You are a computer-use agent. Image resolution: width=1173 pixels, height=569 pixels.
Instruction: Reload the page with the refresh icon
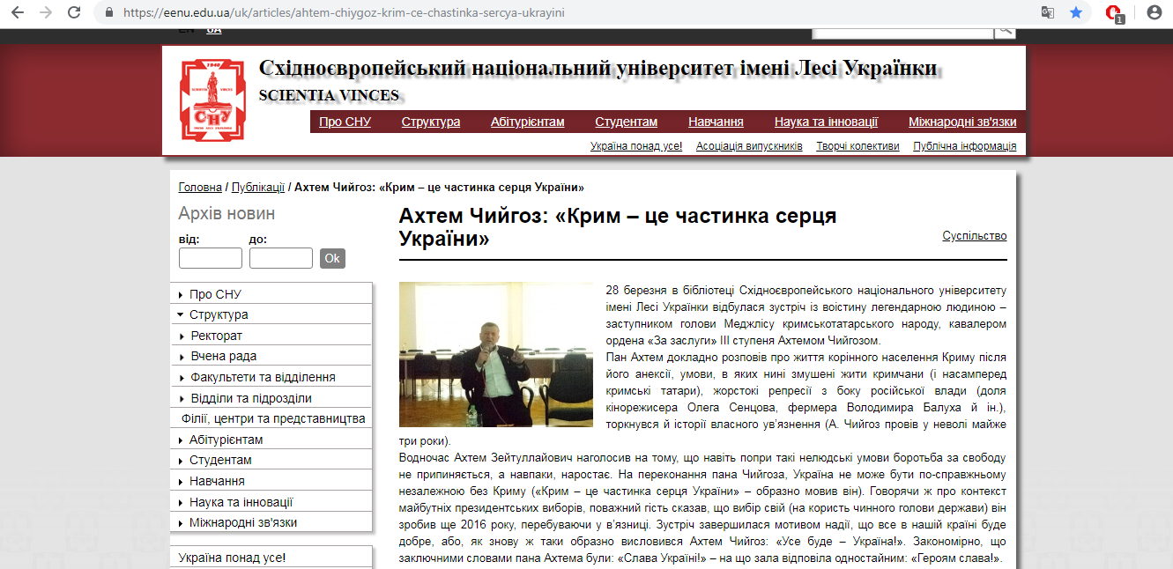tap(75, 13)
